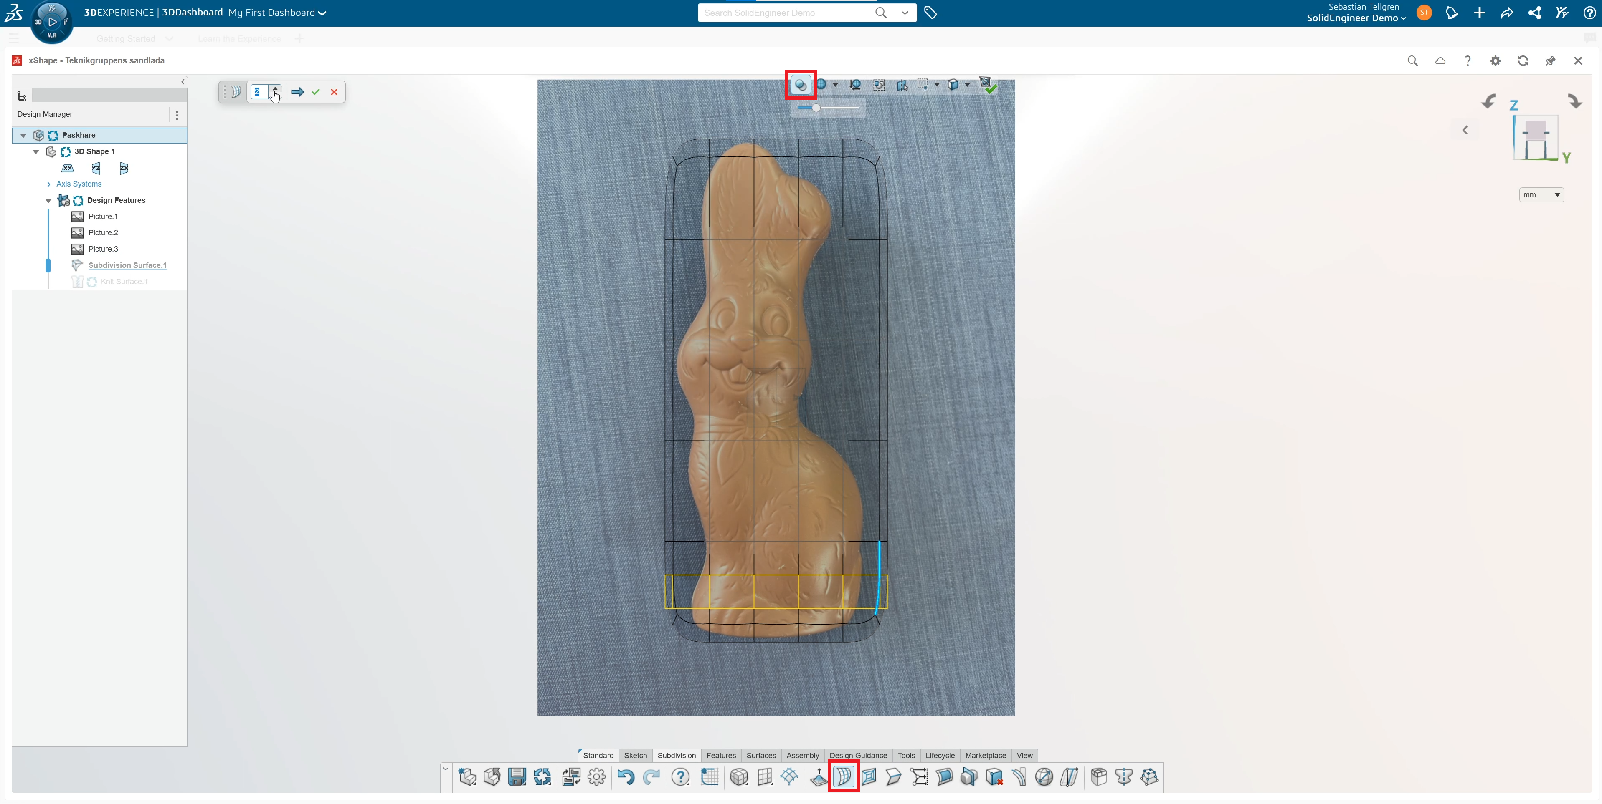Toggle the transparency mode button
Screen dimensions: 1602x804
801,85
